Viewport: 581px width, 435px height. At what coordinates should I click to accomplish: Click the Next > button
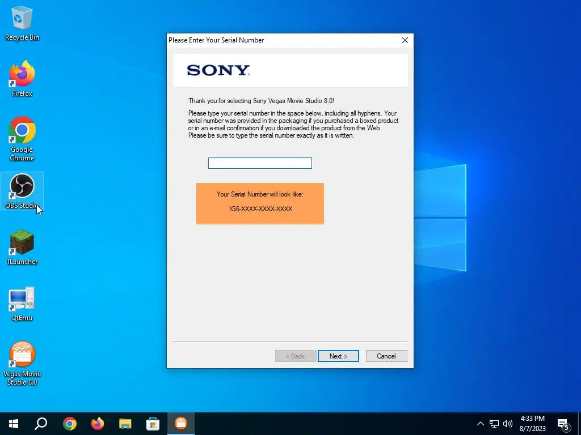338,356
